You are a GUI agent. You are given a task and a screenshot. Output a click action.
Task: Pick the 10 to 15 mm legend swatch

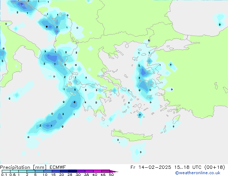[x=47, y=171]
